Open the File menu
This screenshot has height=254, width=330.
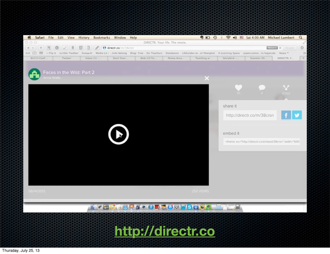pos(51,37)
